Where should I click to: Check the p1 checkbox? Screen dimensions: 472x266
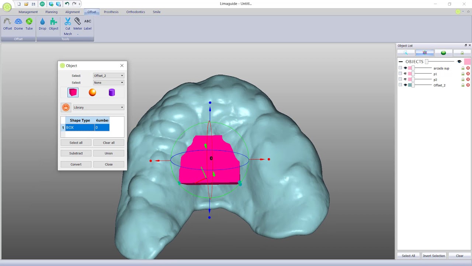tap(400, 74)
